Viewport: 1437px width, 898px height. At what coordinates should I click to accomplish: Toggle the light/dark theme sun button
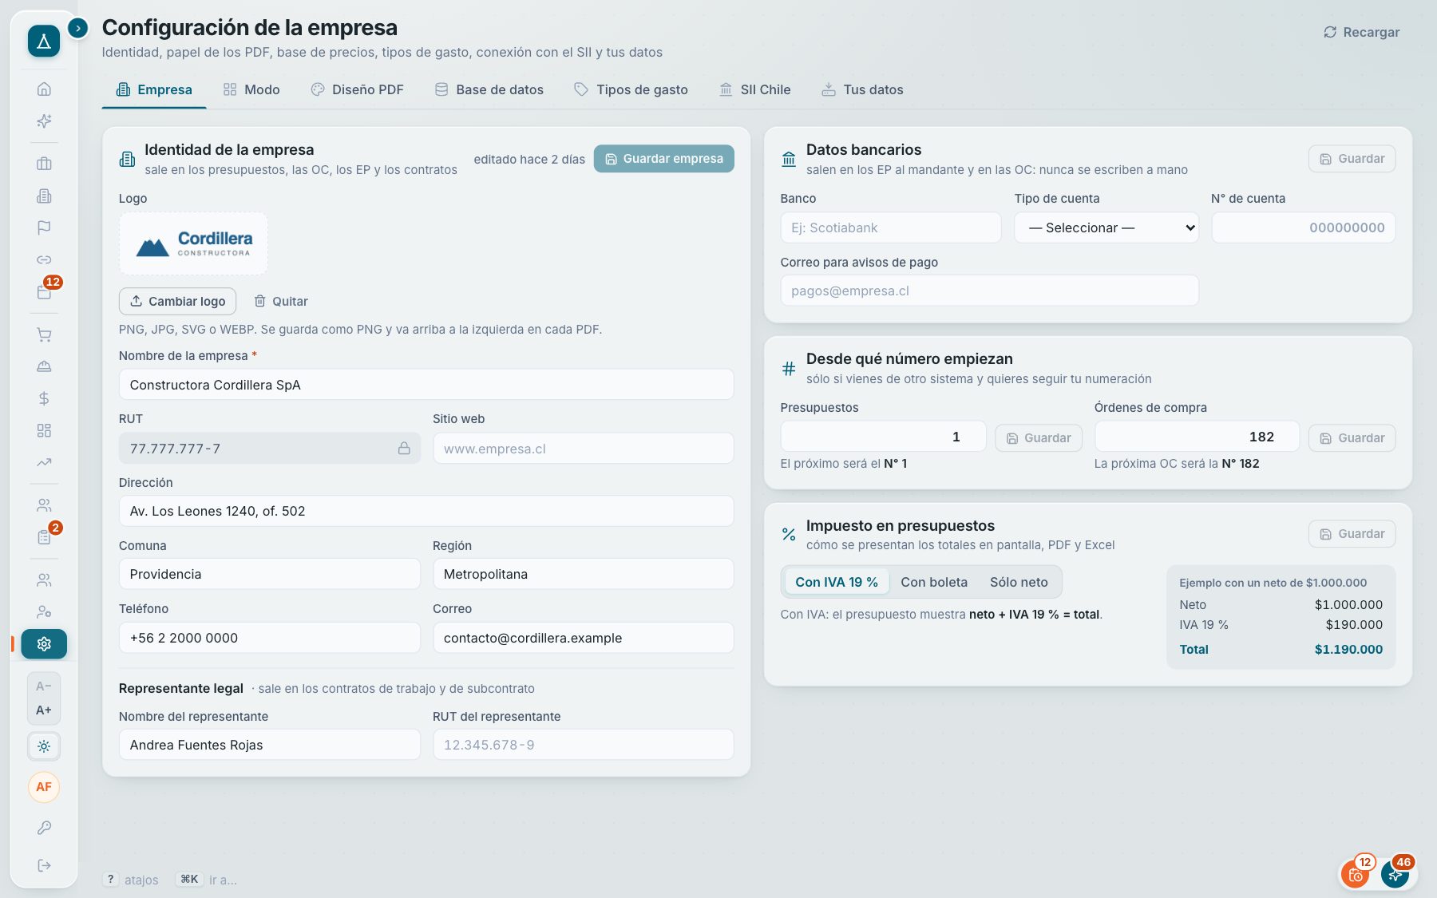(x=44, y=746)
